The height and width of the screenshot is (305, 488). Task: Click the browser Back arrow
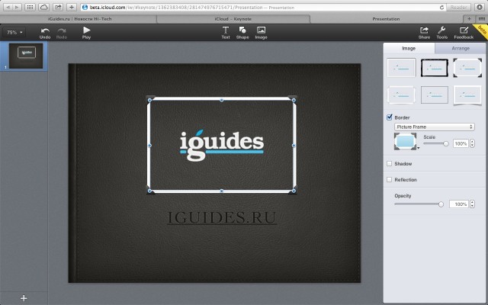8,7
